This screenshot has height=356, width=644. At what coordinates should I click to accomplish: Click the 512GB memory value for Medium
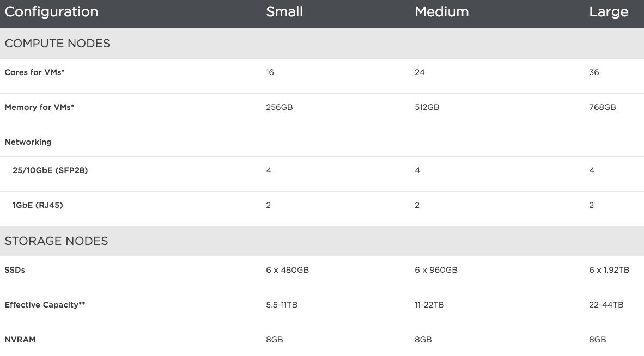[427, 107]
